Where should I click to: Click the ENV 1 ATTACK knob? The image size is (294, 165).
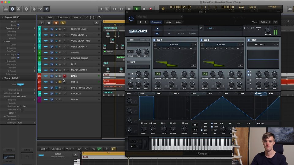(x=144, y=129)
